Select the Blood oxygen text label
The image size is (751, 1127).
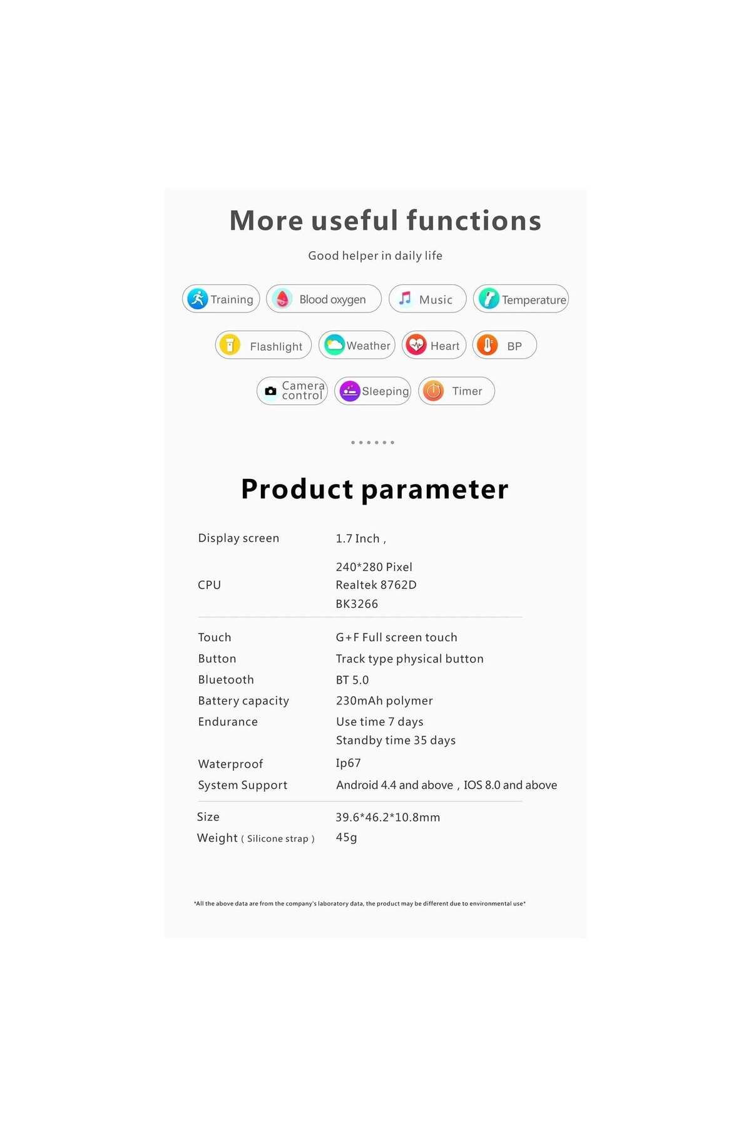pos(332,300)
